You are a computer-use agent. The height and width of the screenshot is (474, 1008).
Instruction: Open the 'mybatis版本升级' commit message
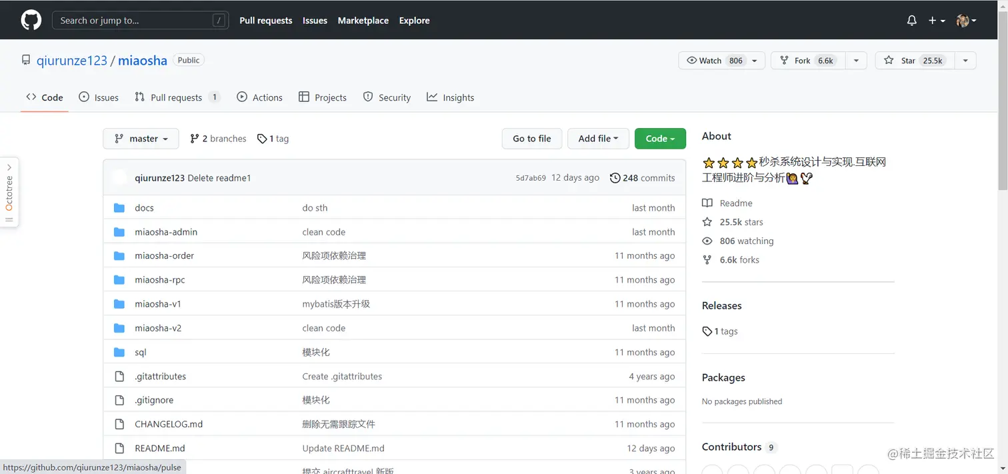click(336, 304)
